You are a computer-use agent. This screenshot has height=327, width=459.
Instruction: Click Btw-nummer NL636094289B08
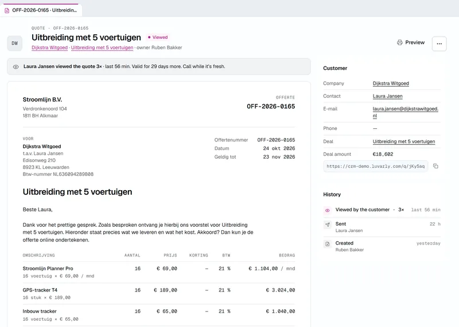pos(58,174)
